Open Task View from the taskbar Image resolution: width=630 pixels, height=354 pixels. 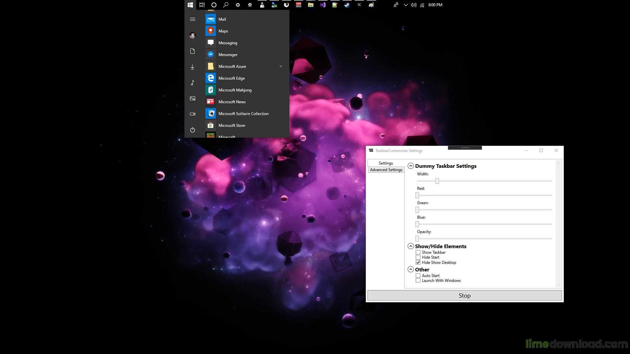(x=202, y=5)
